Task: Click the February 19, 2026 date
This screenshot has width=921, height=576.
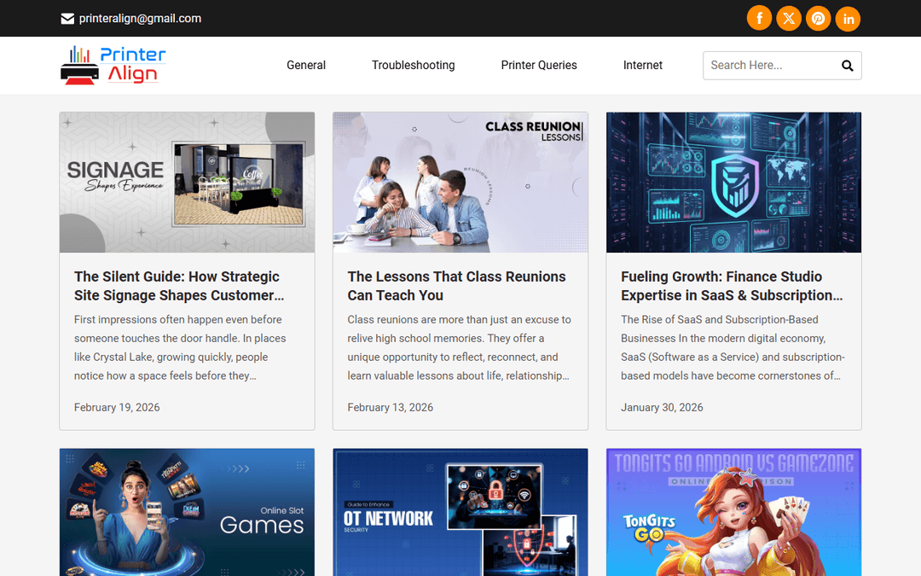Action: pos(117,407)
